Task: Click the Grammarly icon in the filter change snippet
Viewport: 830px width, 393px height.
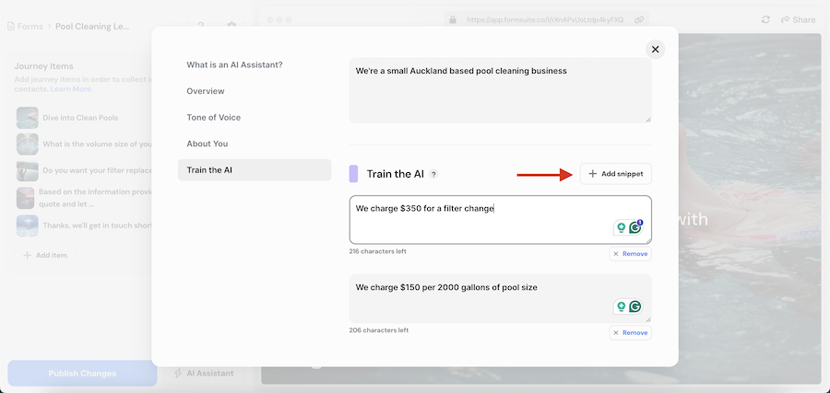Action: pos(634,227)
